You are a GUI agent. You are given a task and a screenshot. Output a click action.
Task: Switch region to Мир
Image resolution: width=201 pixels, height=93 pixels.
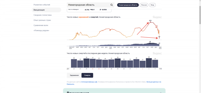click(153, 5)
